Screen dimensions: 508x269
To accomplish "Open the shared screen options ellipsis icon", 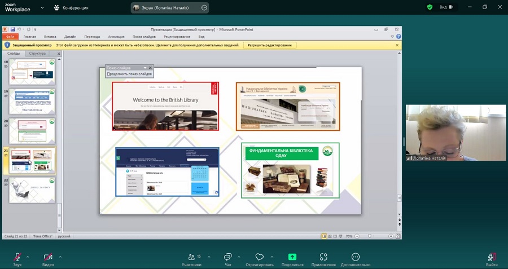I will 204,8.
